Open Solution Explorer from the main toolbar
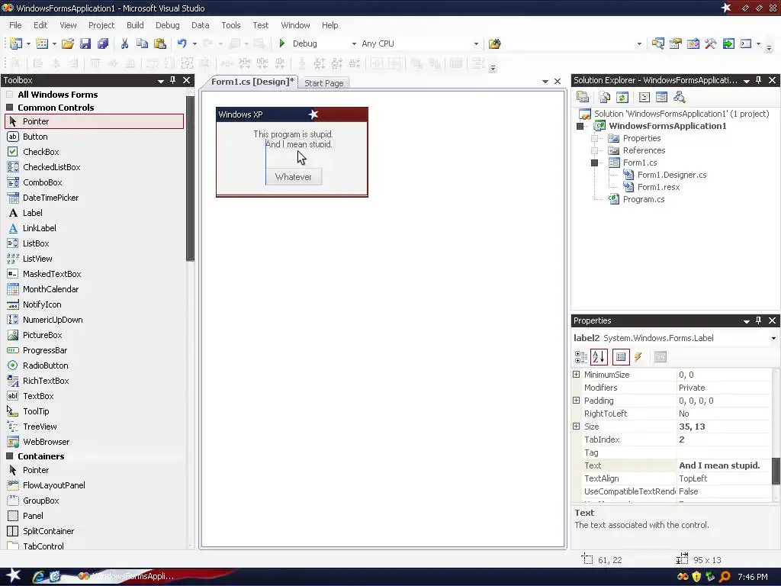Screen dimensions: 781x586 [x=657, y=43]
